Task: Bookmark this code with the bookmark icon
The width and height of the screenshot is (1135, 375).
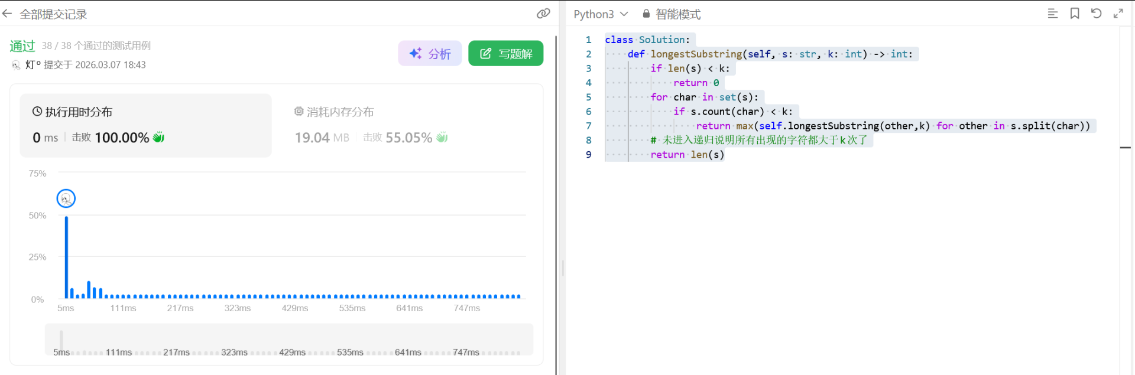Action: [1074, 14]
